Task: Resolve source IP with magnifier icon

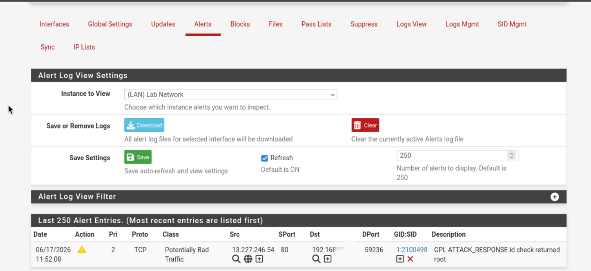Action: [x=236, y=259]
